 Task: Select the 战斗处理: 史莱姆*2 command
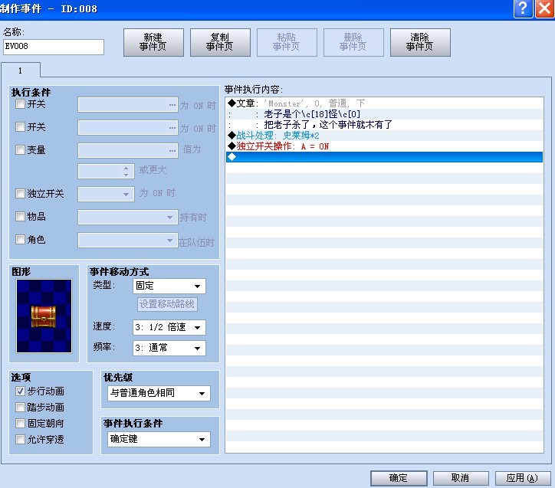tap(384, 136)
